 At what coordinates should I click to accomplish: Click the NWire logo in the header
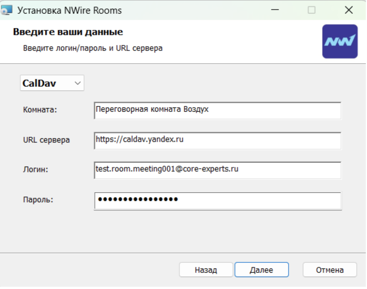tap(340, 41)
